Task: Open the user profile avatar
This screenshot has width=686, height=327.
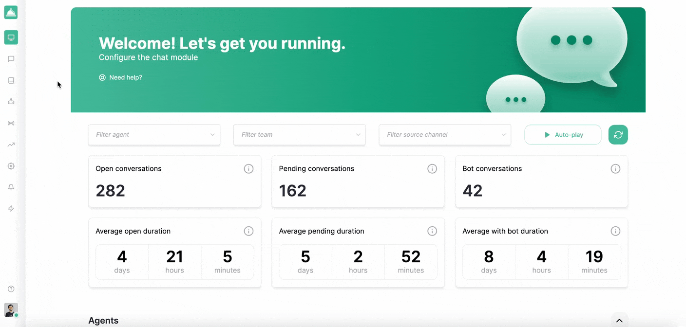Action: pos(11,309)
